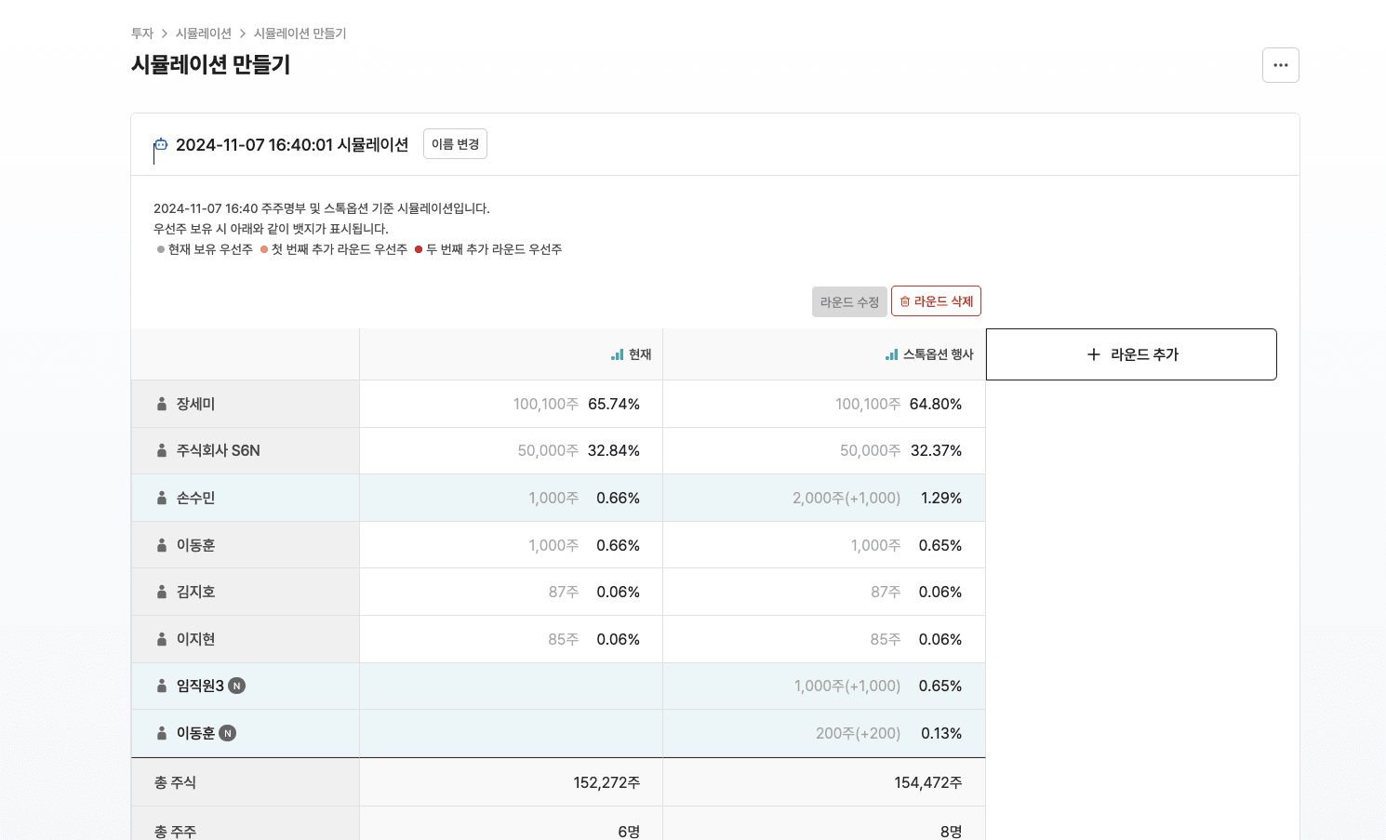The width and height of the screenshot is (1386, 840).
Task: Select the person icon next to 장세미
Action: pyautogui.click(x=161, y=404)
